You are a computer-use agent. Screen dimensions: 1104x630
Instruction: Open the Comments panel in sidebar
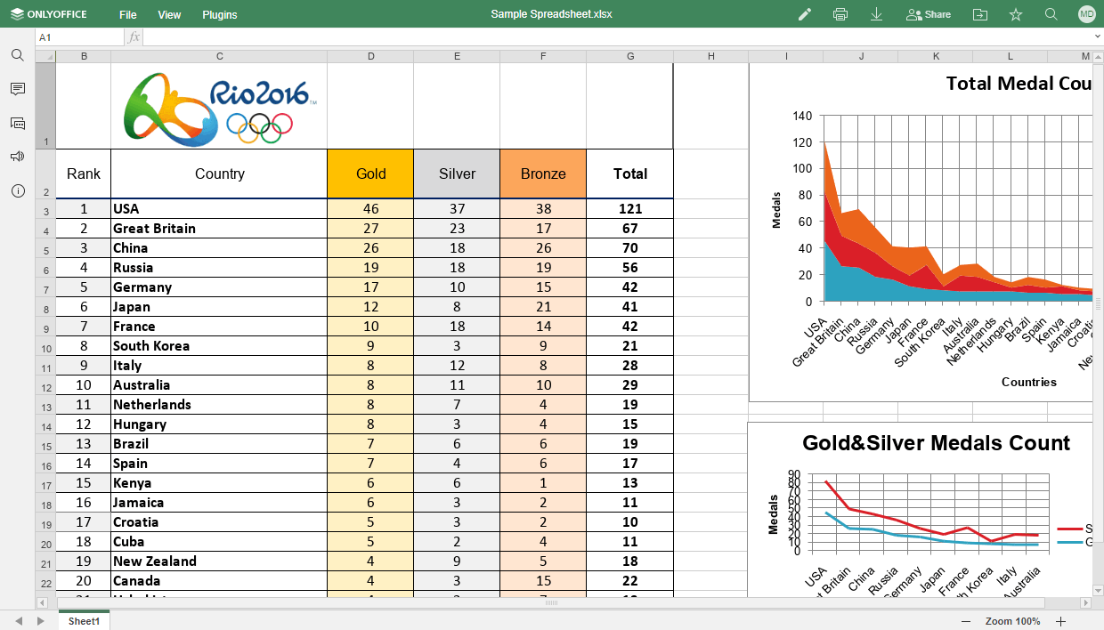(x=18, y=89)
